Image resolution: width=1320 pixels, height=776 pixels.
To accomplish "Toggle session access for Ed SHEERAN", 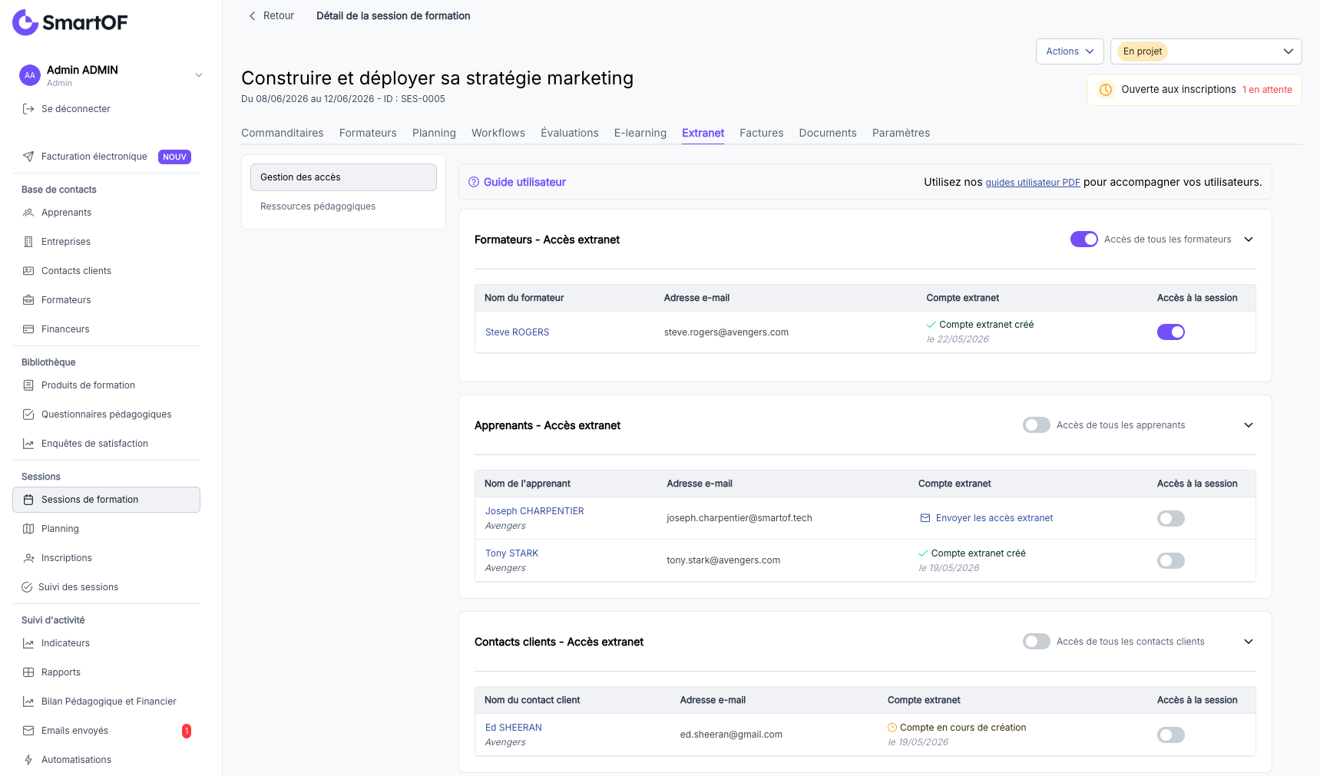I will (1171, 735).
